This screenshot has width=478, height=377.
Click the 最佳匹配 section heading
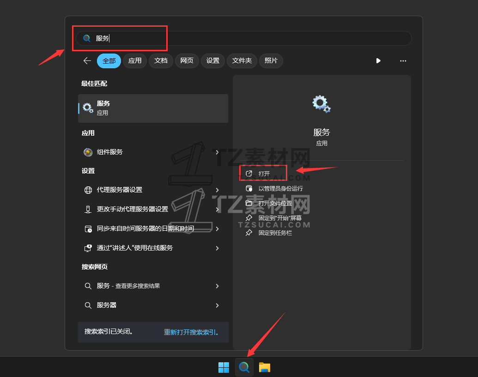[x=94, y=84]
